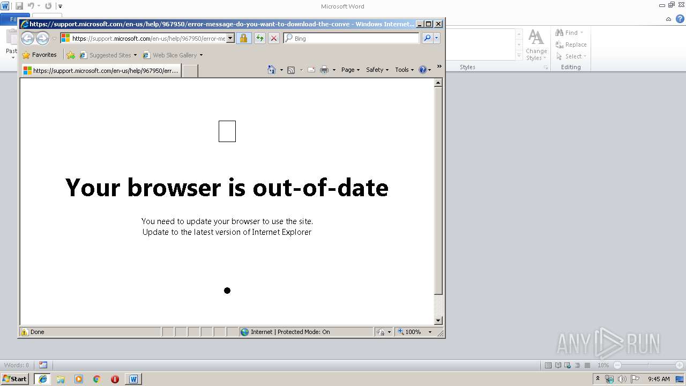This screenshot has width=686, height=386.
Task: Expand the Home button dropdown arrow
Action: (281, 70)
